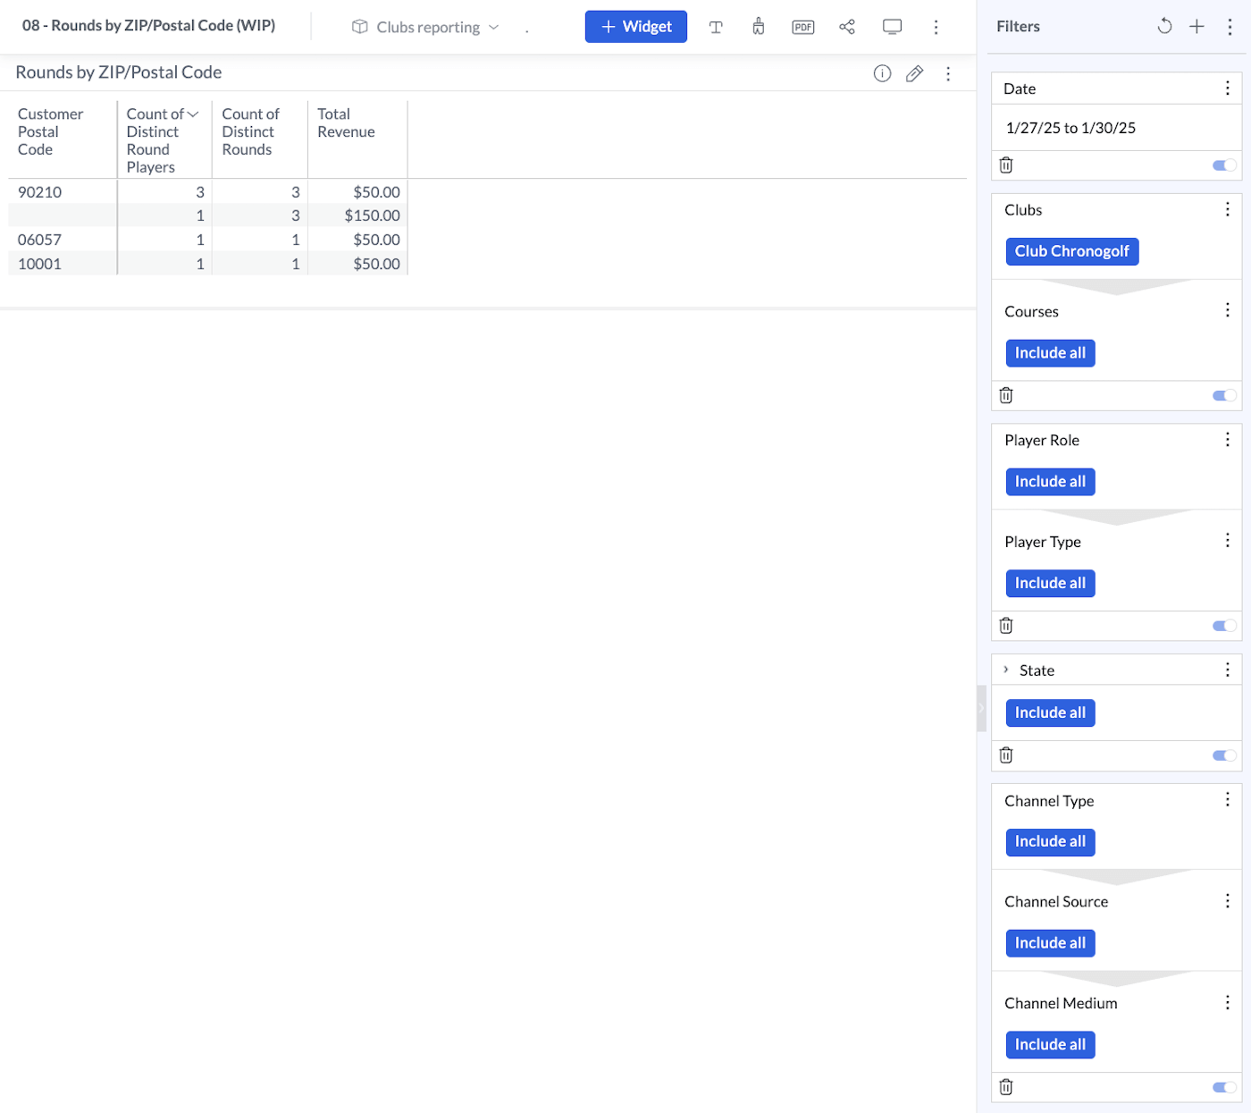Toggle the State filter switch
This screenshot has width=1251, height=1113.
pos(1224,755)
